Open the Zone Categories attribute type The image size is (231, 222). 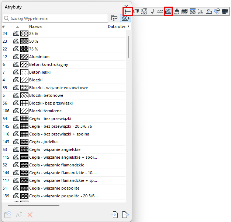coord(209,11)
